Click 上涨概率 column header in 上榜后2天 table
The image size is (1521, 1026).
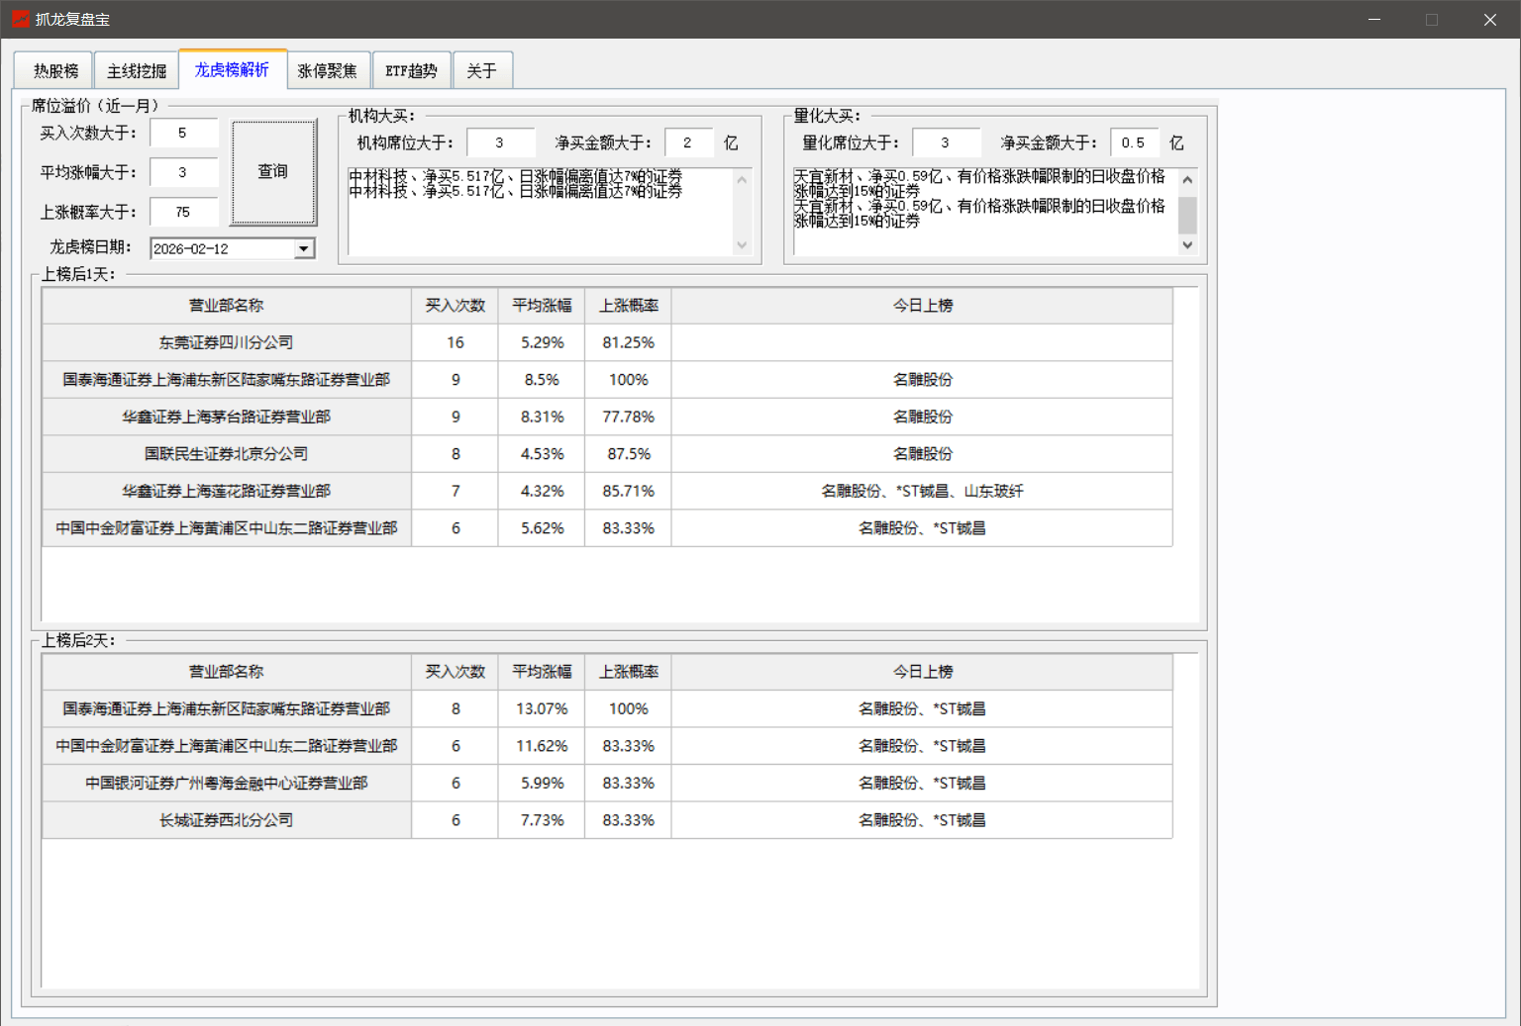628,672
